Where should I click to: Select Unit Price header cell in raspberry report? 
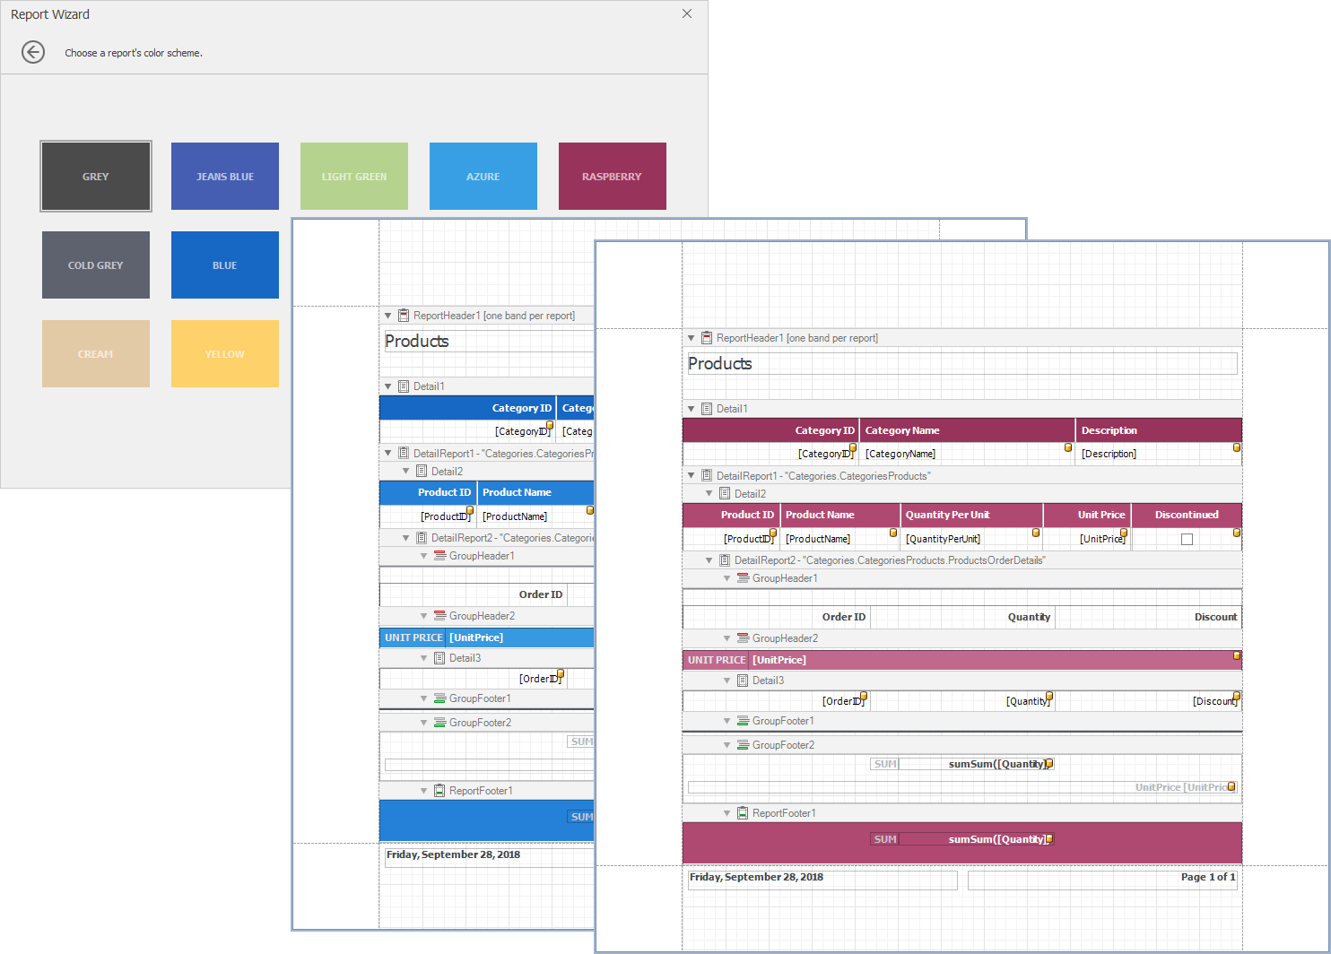point(1086,515)
